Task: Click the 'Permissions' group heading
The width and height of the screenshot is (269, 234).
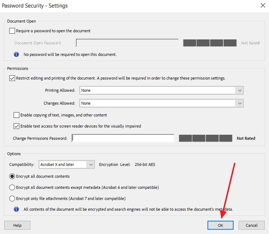Action: (18, 68)
